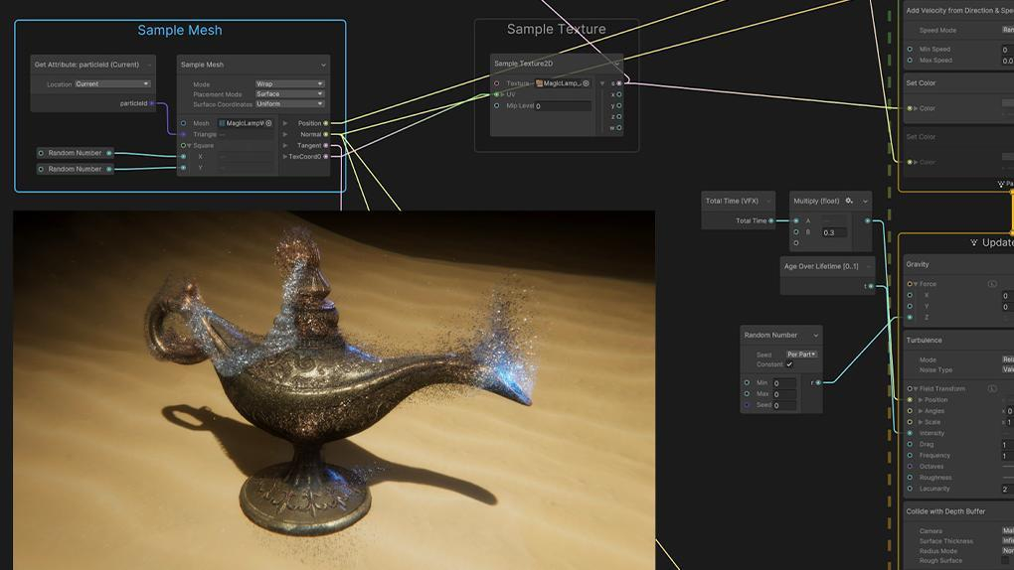
Task: Toggle the Rough Surface checkbox
Action: click(x=1007, y=560)
